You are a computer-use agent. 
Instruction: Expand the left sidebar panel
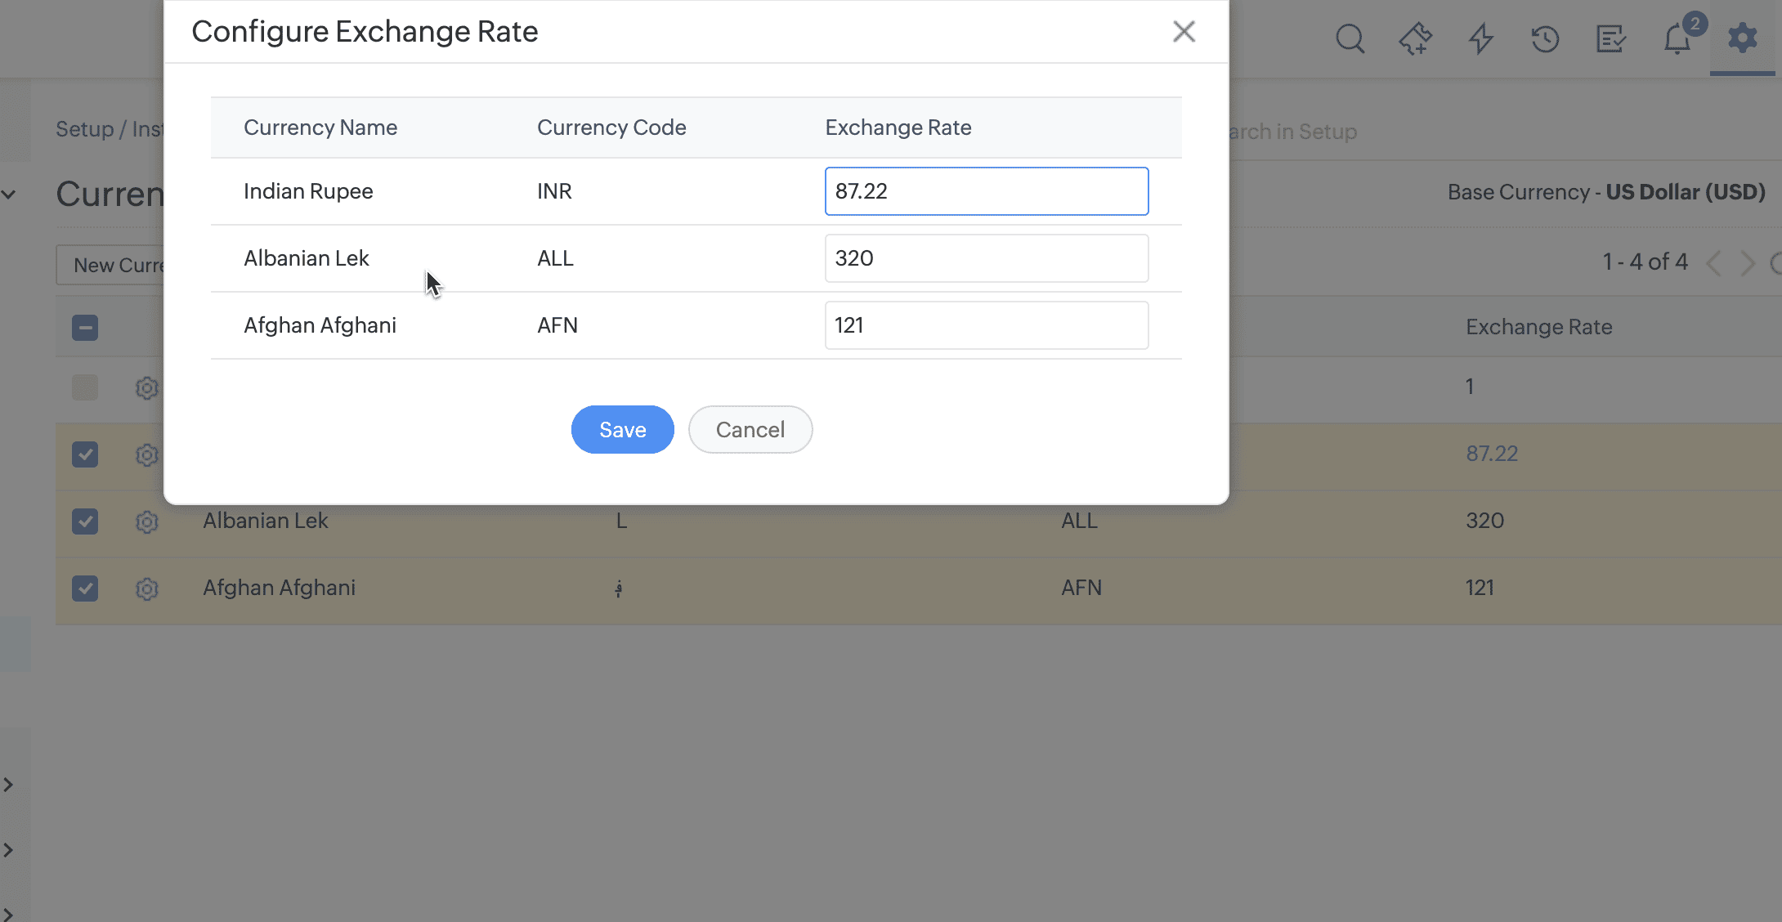point(10,785)
